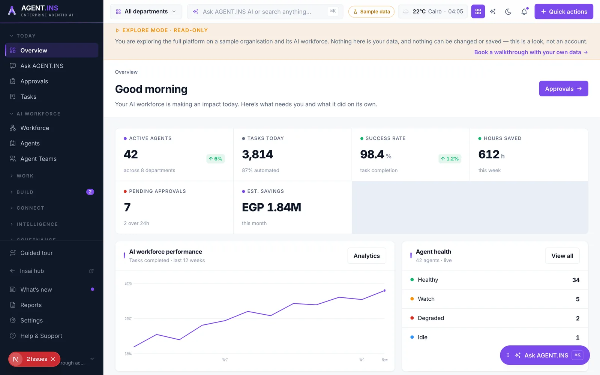This screenshot has height=375, width=600.
Task: Click the Reports icon
Action: click(13, 305)
